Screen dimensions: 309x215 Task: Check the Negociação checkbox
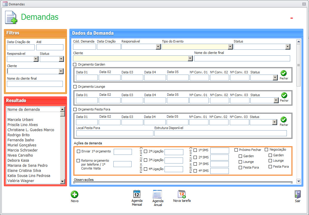click(267, 149)
